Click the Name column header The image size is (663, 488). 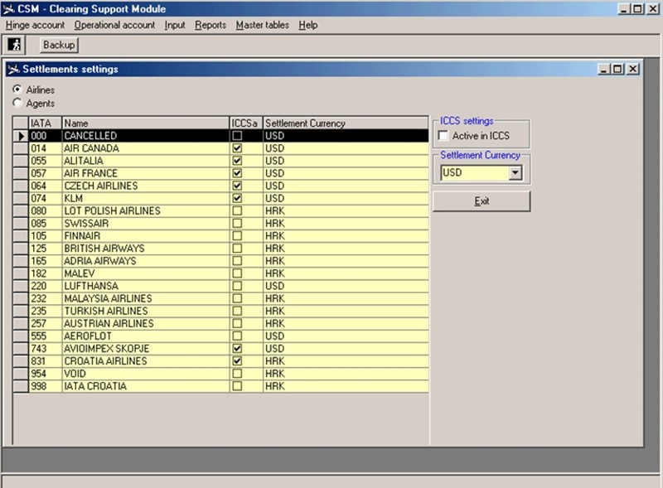(x=146, y=123)
